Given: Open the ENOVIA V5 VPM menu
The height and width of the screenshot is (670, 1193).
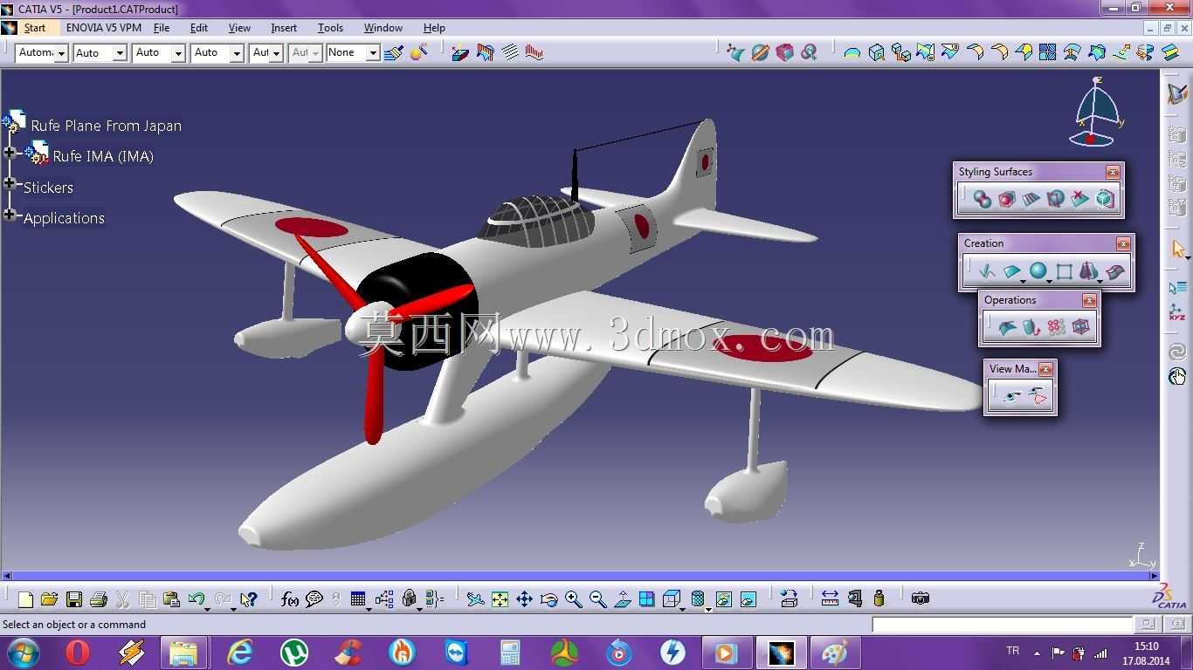Looking at the screenshot, I should pos(104,28).
